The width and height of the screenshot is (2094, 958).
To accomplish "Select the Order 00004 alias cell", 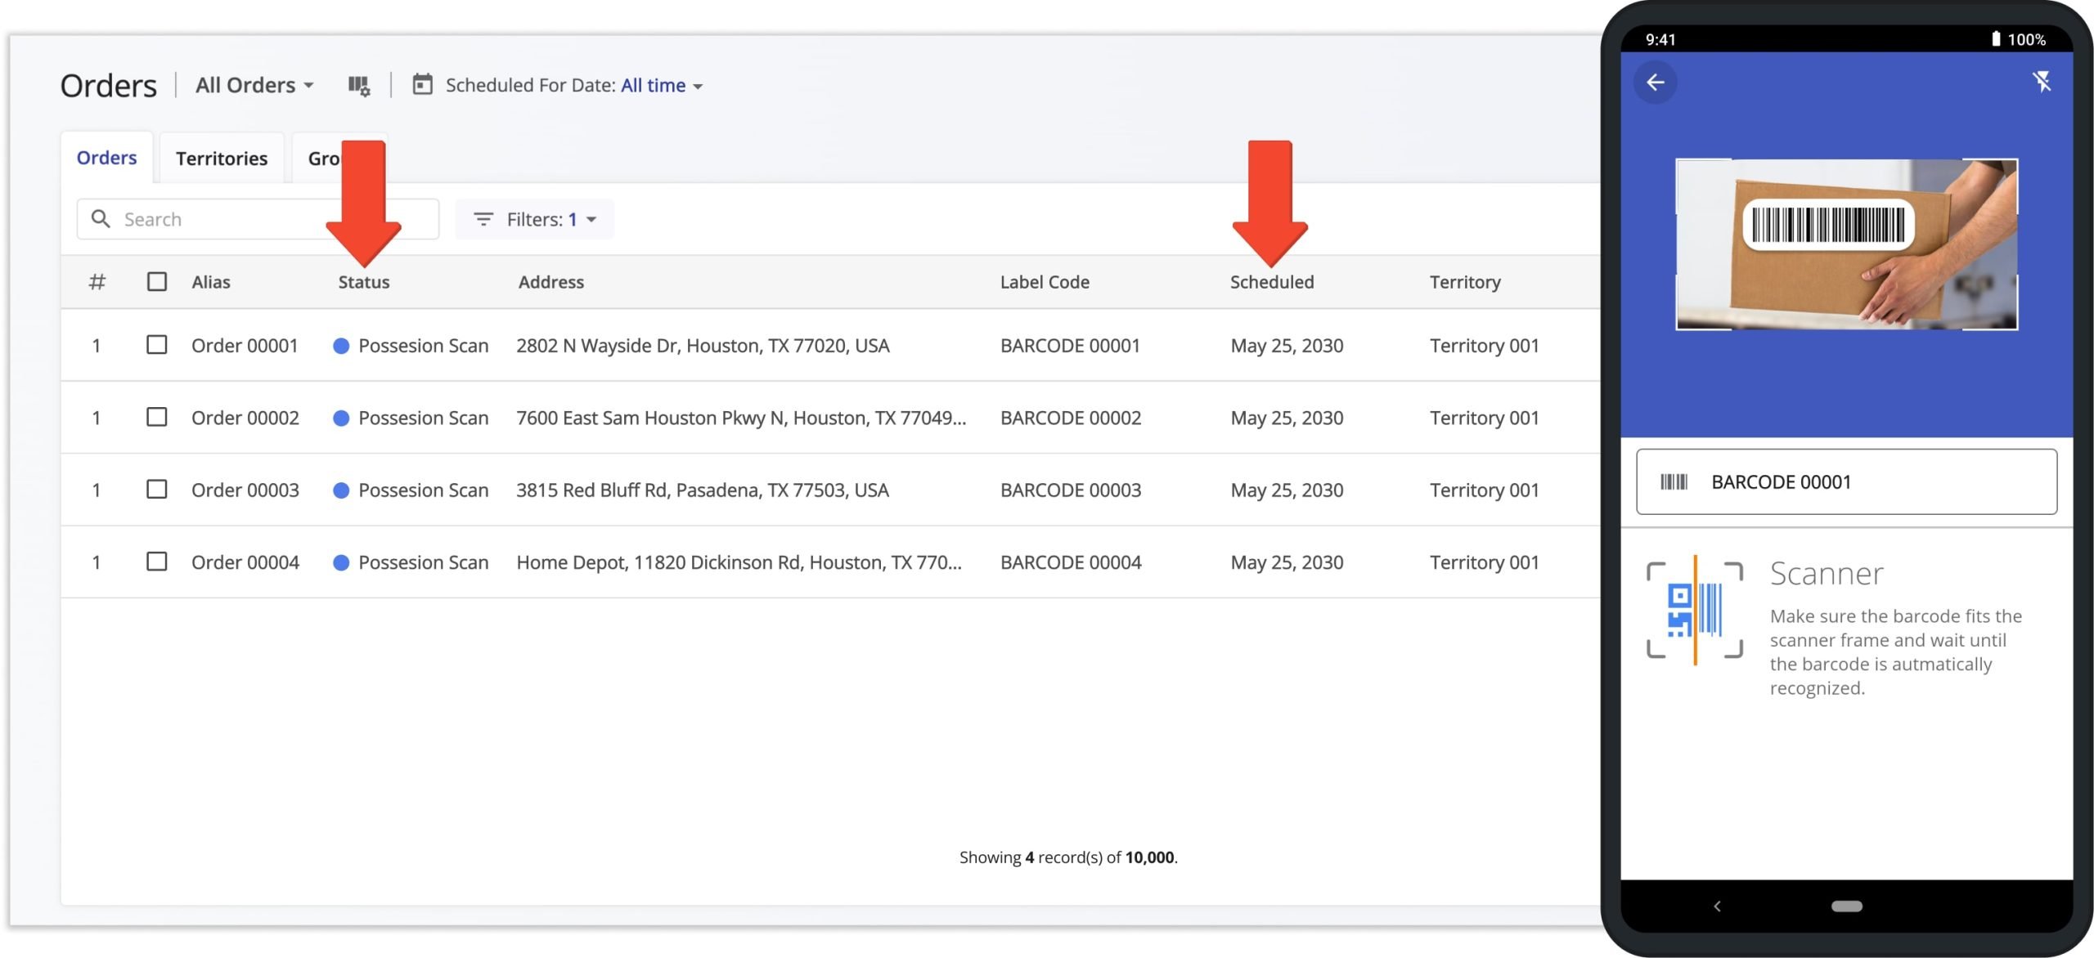I will [245, 562].
